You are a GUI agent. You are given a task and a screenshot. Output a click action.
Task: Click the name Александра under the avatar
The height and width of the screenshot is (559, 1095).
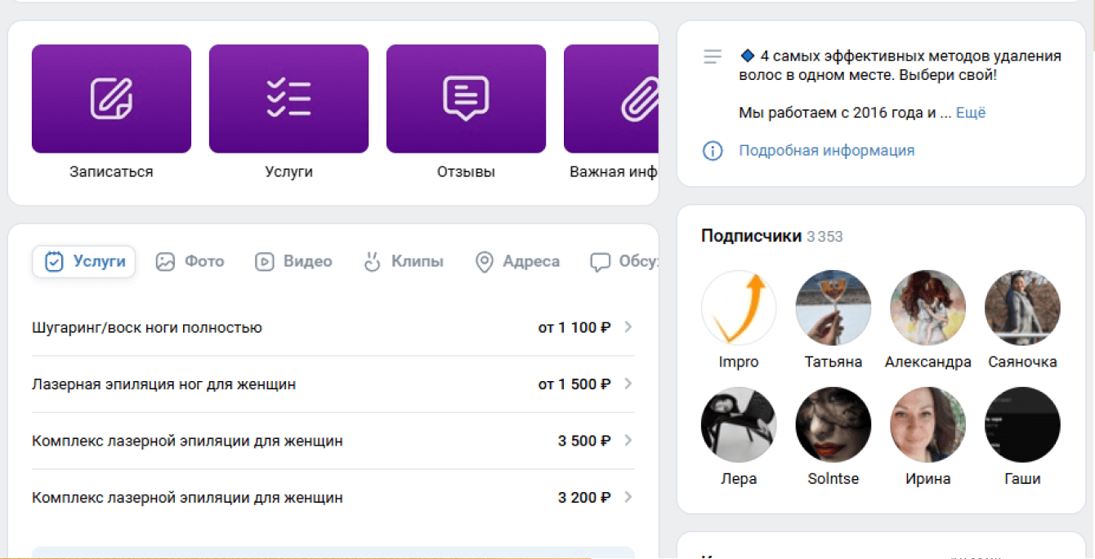(x=928, y=362)
